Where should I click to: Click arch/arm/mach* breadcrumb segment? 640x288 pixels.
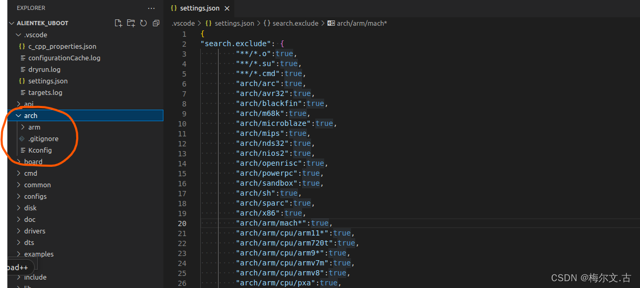(362, 23)
